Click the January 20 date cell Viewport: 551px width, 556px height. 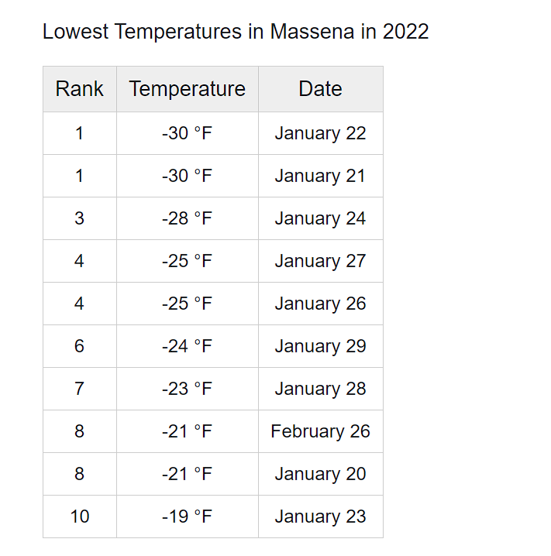(321, 474)
